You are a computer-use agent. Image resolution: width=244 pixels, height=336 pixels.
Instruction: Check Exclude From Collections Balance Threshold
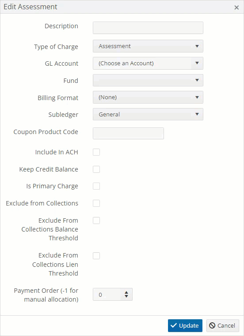pos(96,220)
